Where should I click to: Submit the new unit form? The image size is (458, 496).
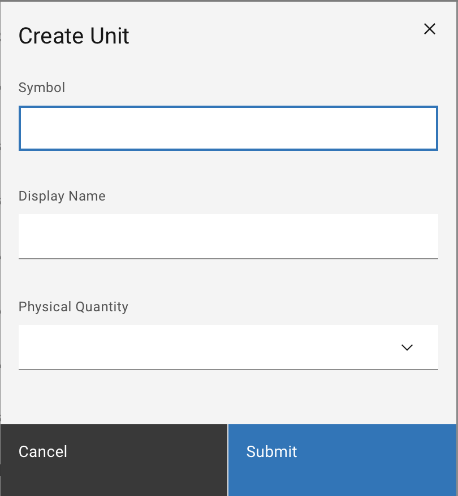click(342, 451)
